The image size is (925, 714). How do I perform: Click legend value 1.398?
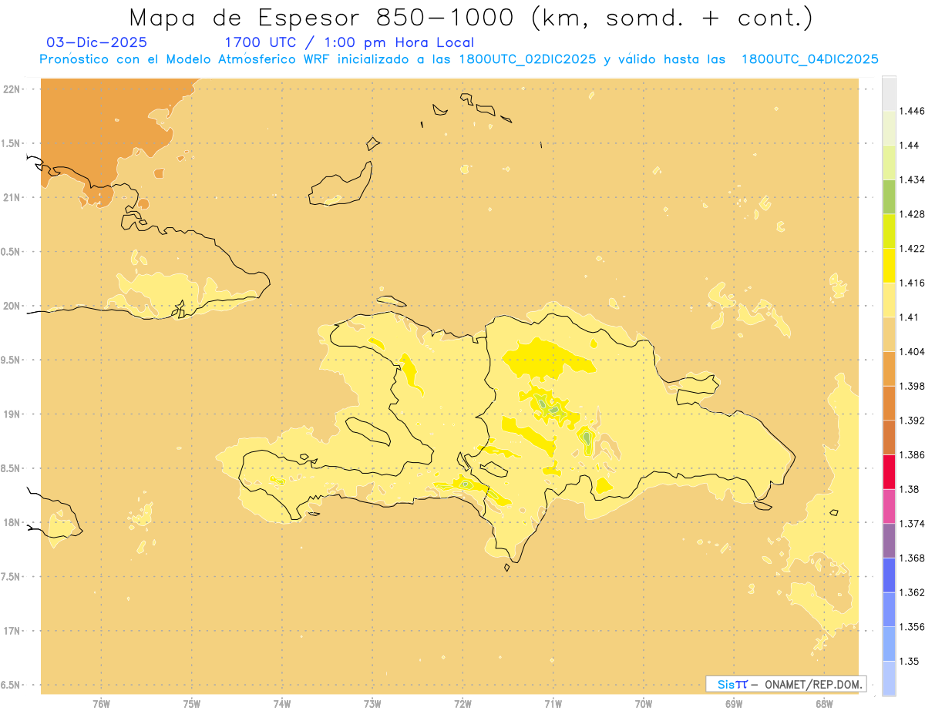(x=912, y=386)
